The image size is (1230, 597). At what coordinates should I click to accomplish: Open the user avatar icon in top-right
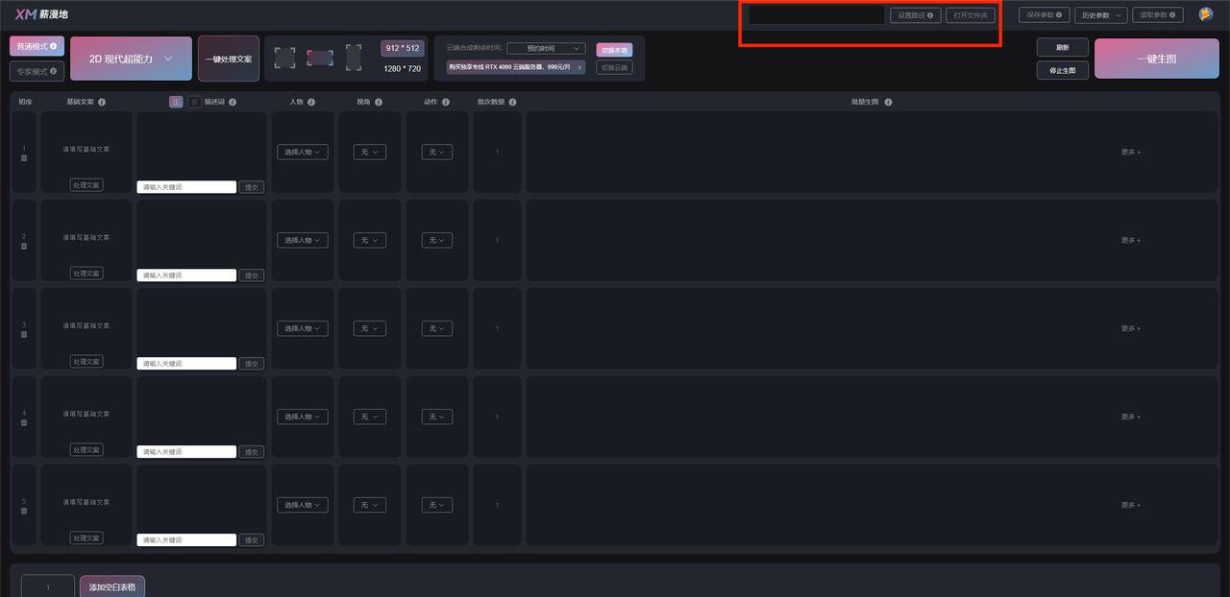tap(1205, 14)
